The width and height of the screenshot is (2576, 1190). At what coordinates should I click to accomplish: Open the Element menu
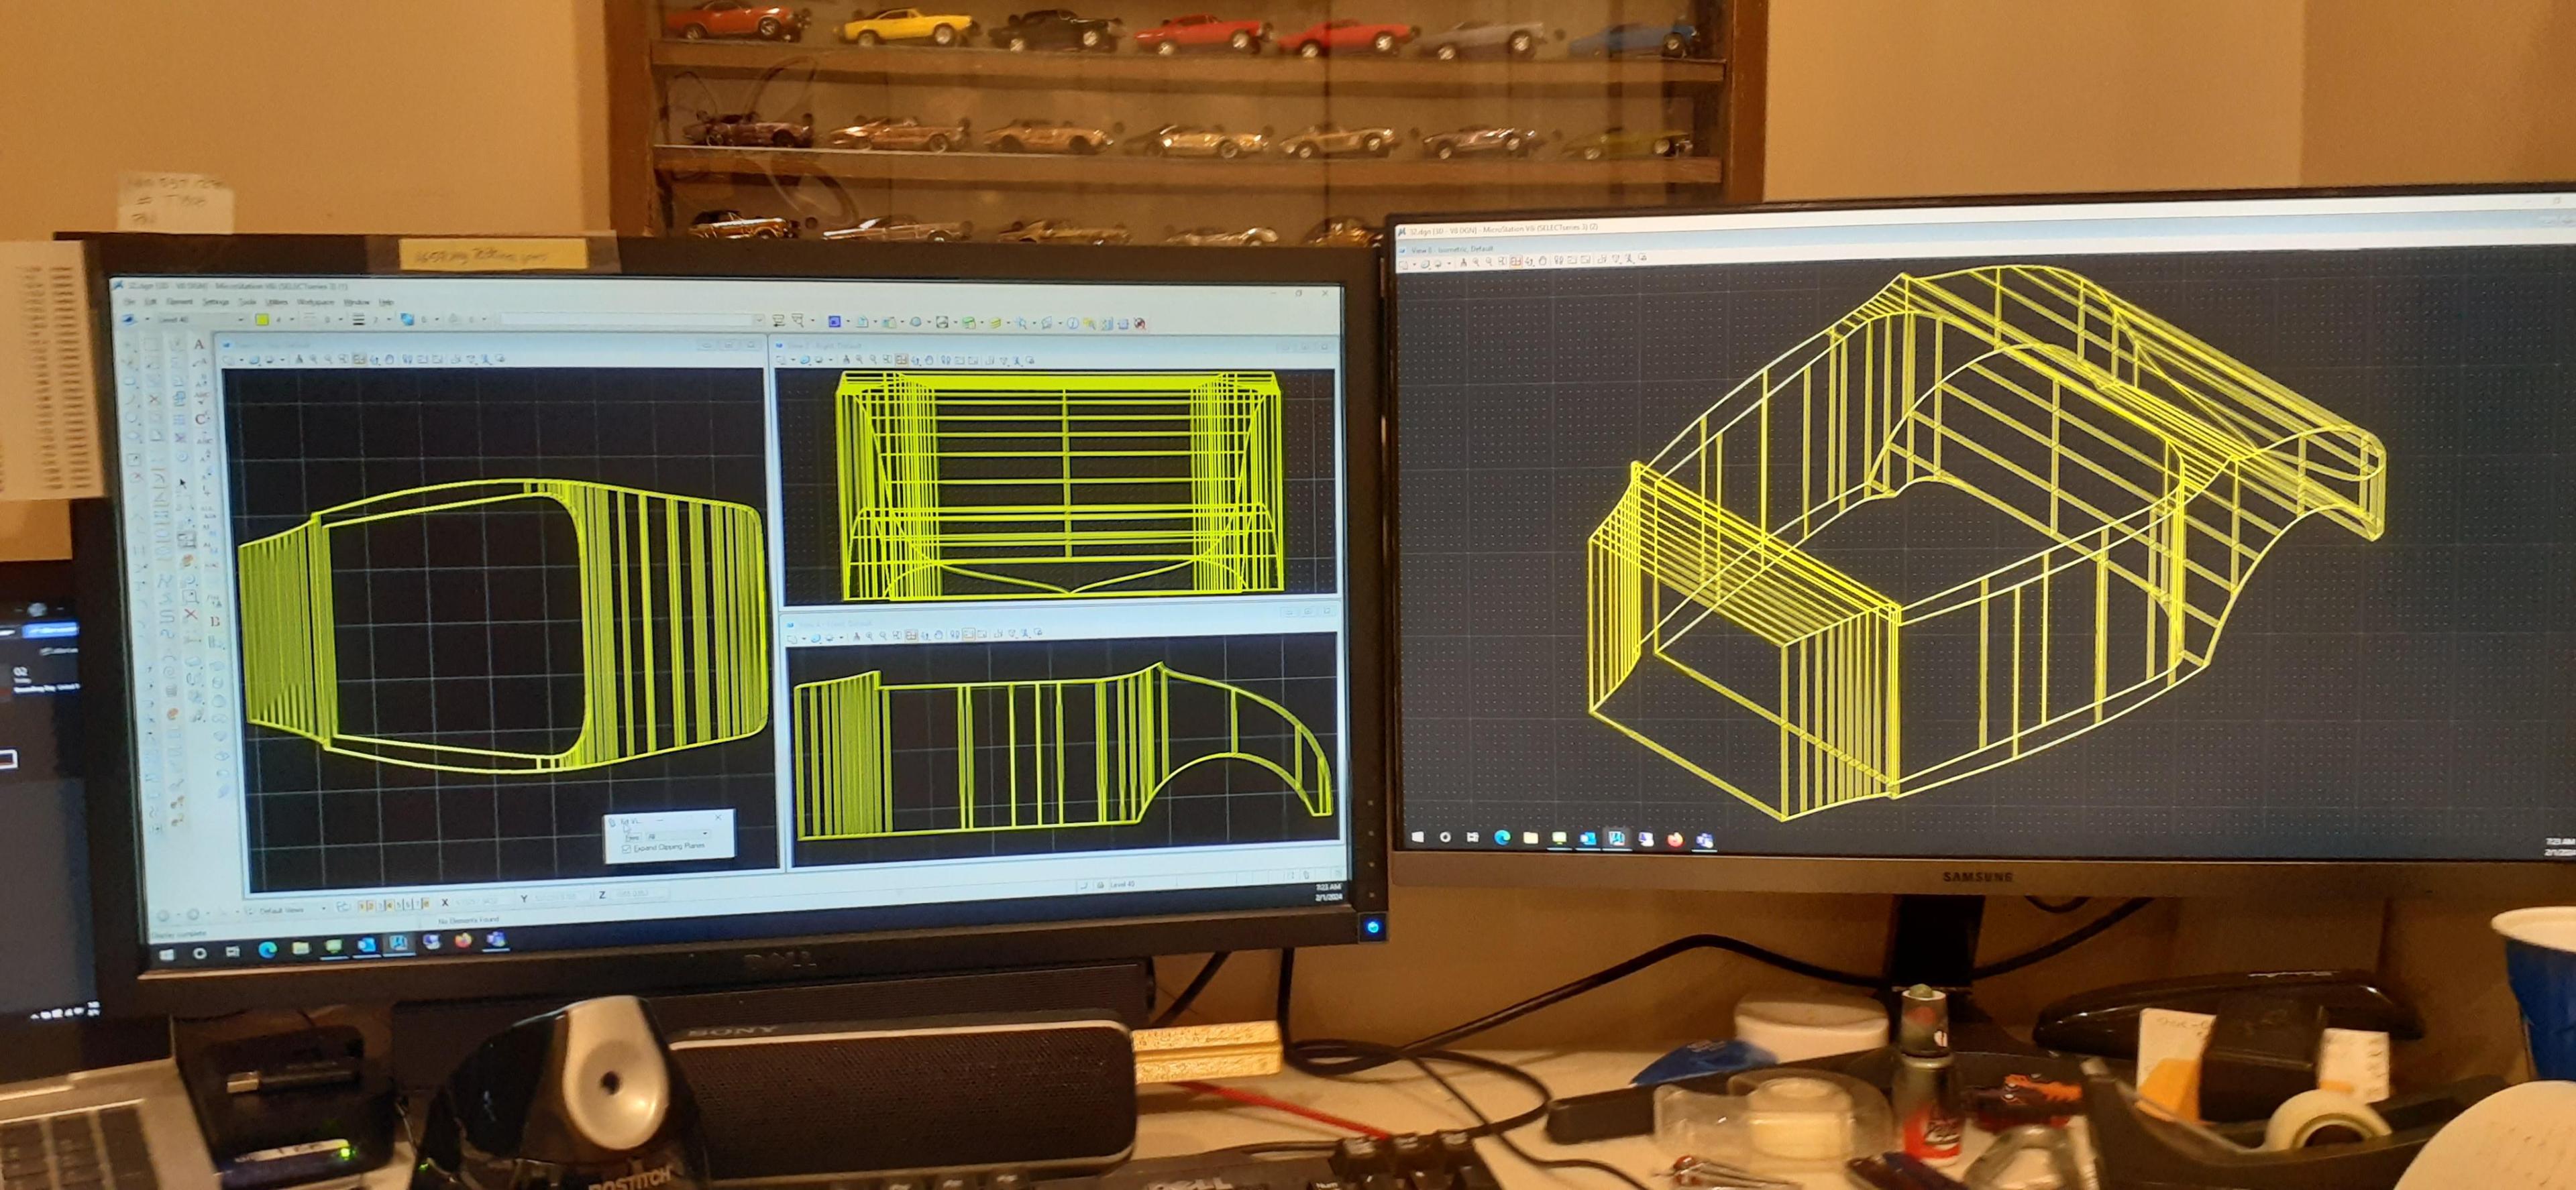pyautogui.click(x=180, y=303)
